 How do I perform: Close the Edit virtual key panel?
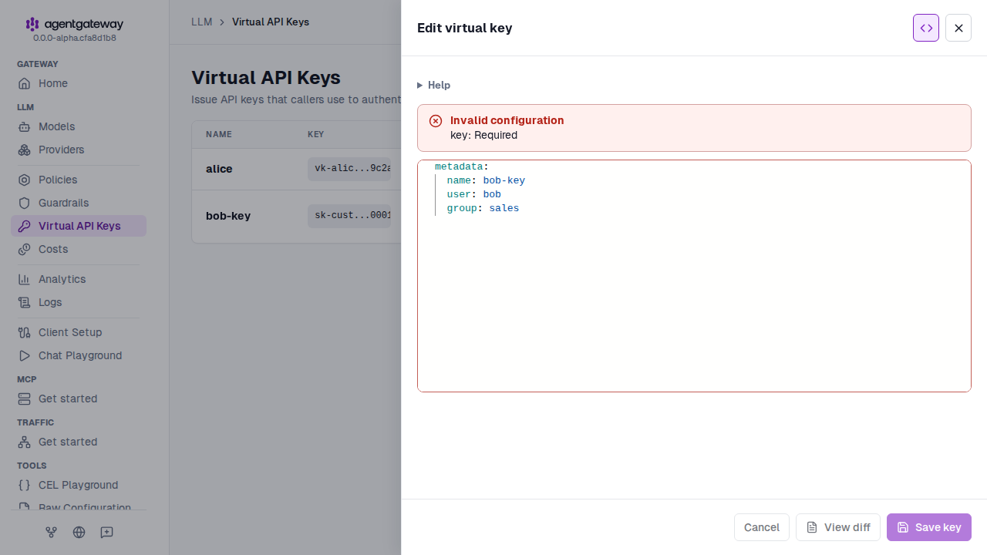[958, 28]
